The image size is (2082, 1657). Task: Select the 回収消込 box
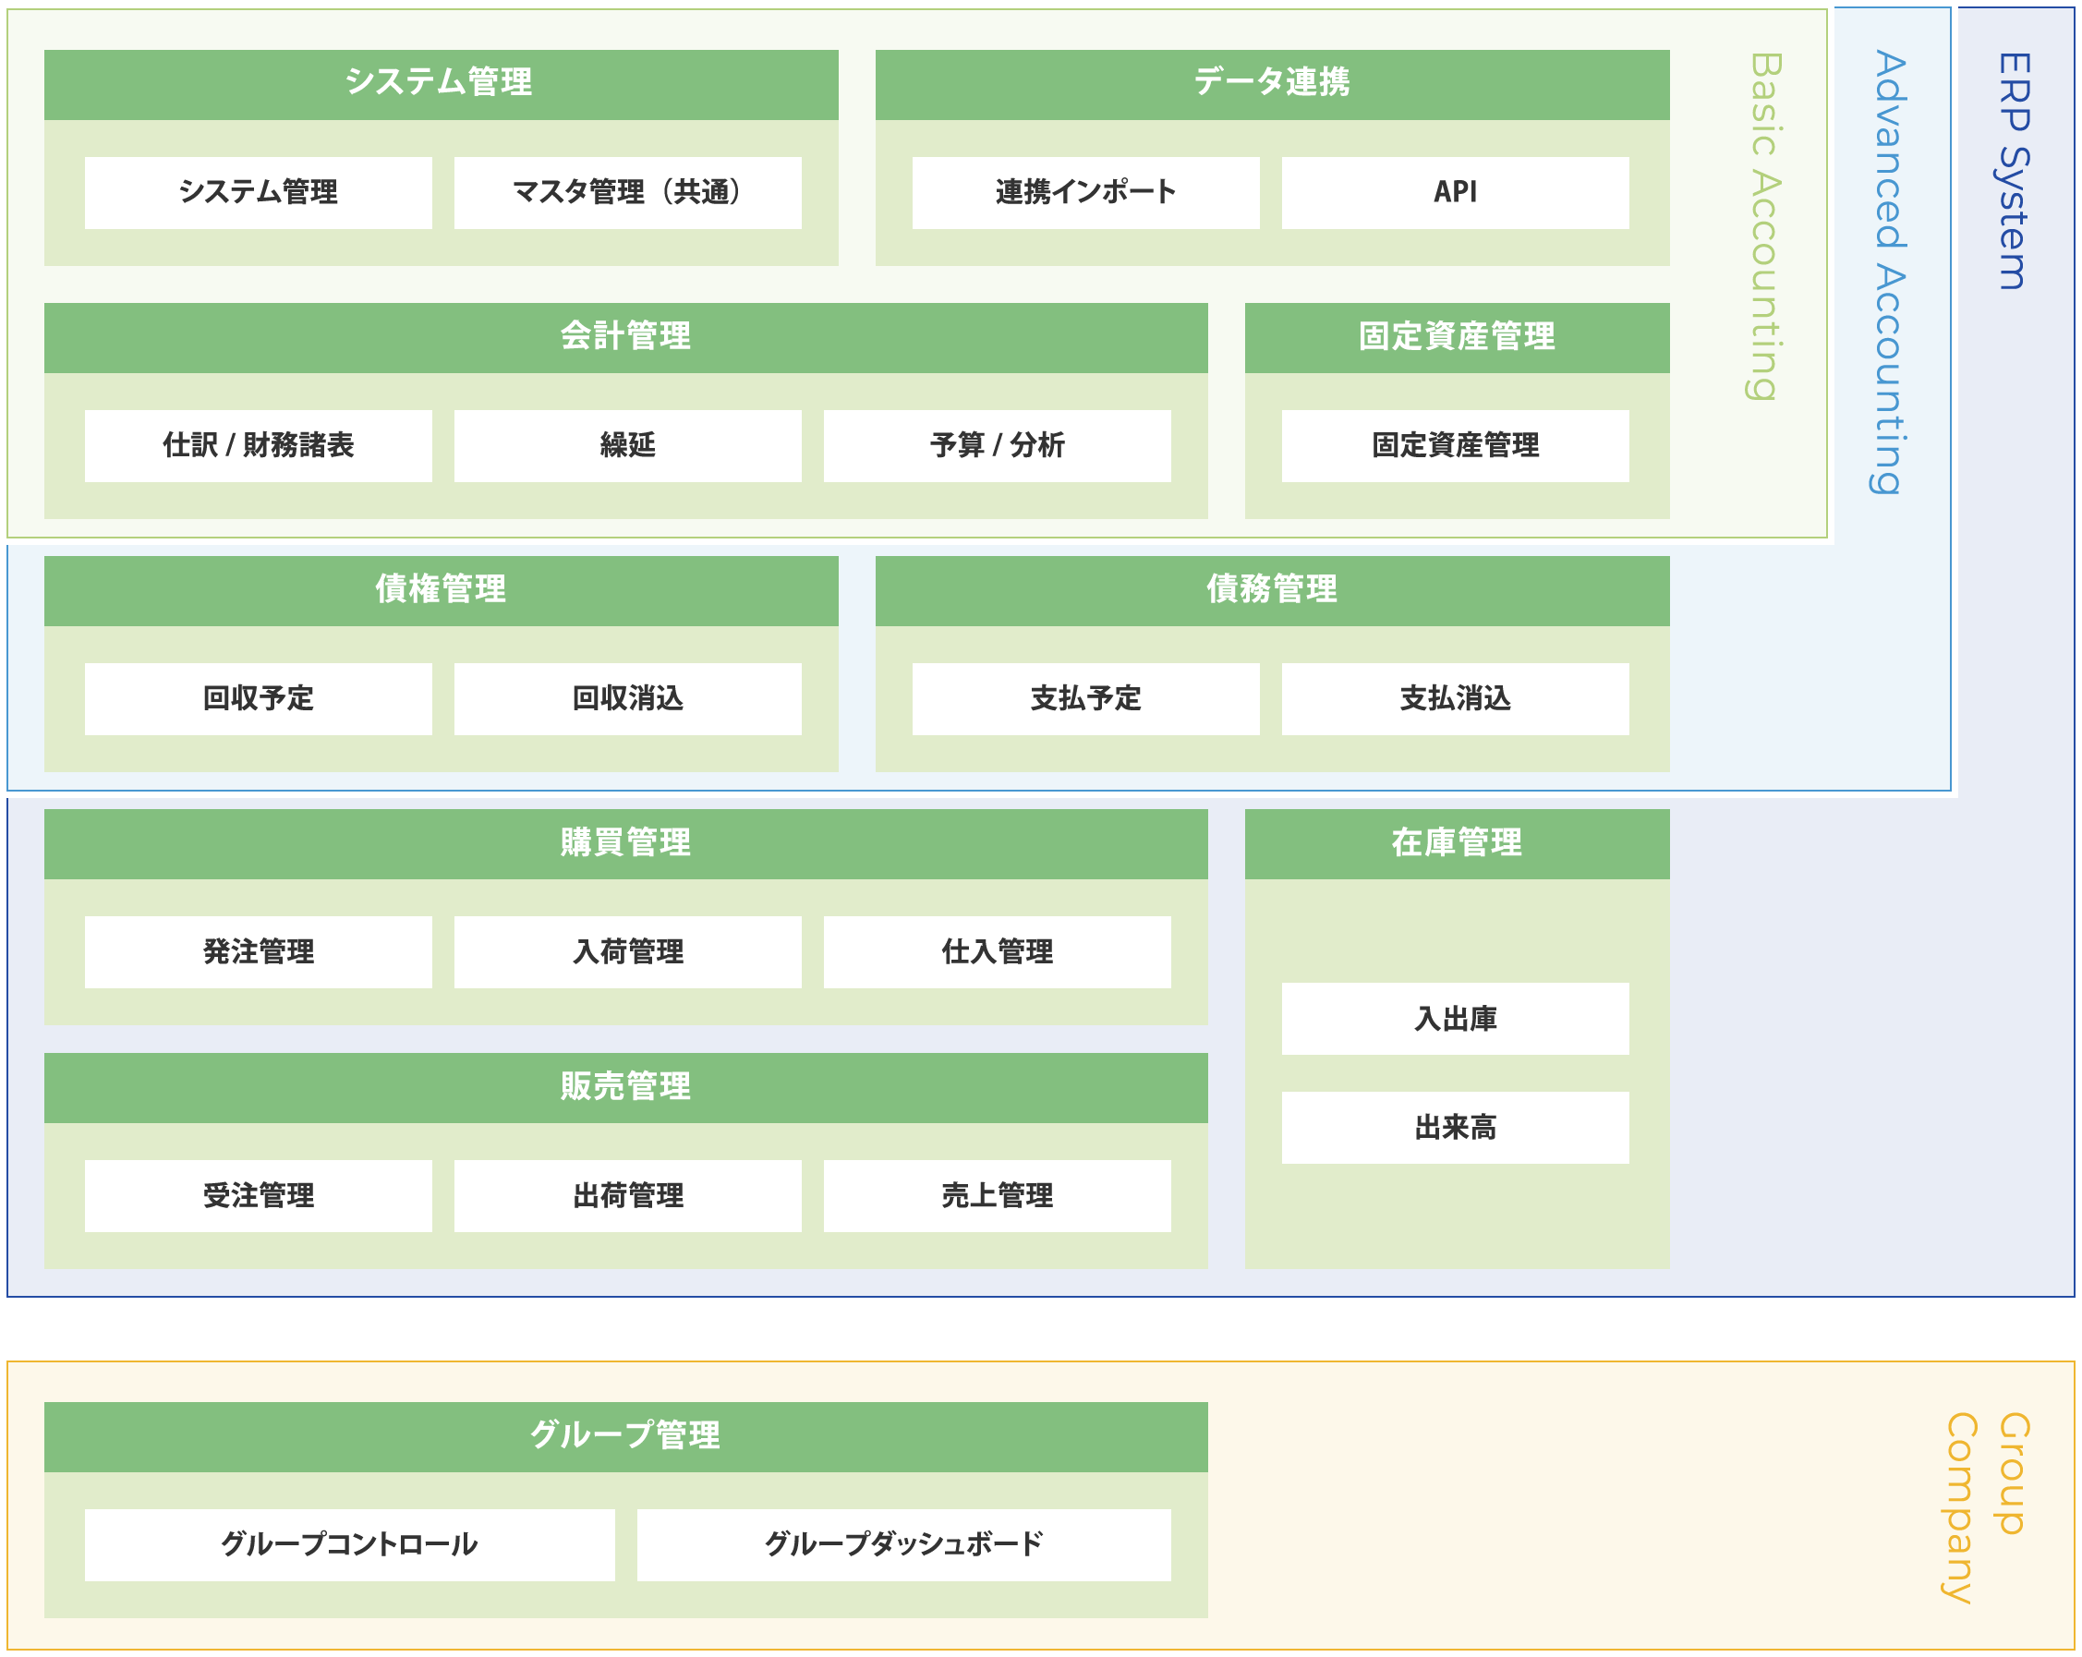pos(626,699)
